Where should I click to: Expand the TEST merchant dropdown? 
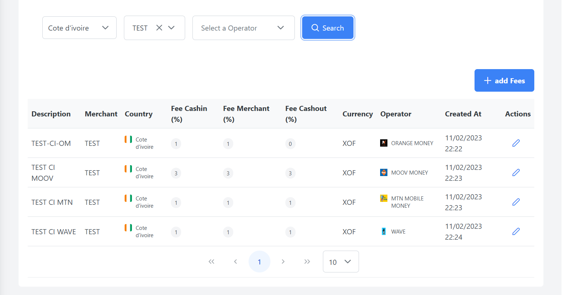[x=171, y=28]
